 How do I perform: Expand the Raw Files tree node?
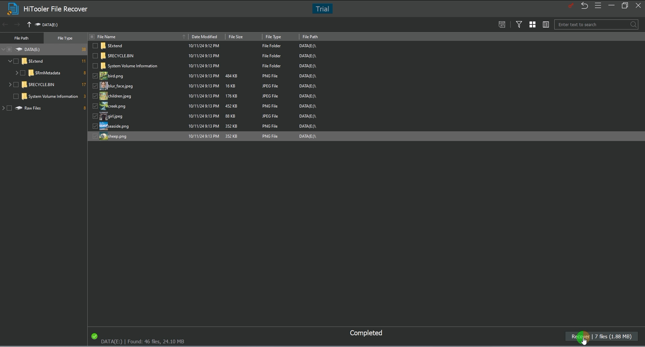point(3,108)
